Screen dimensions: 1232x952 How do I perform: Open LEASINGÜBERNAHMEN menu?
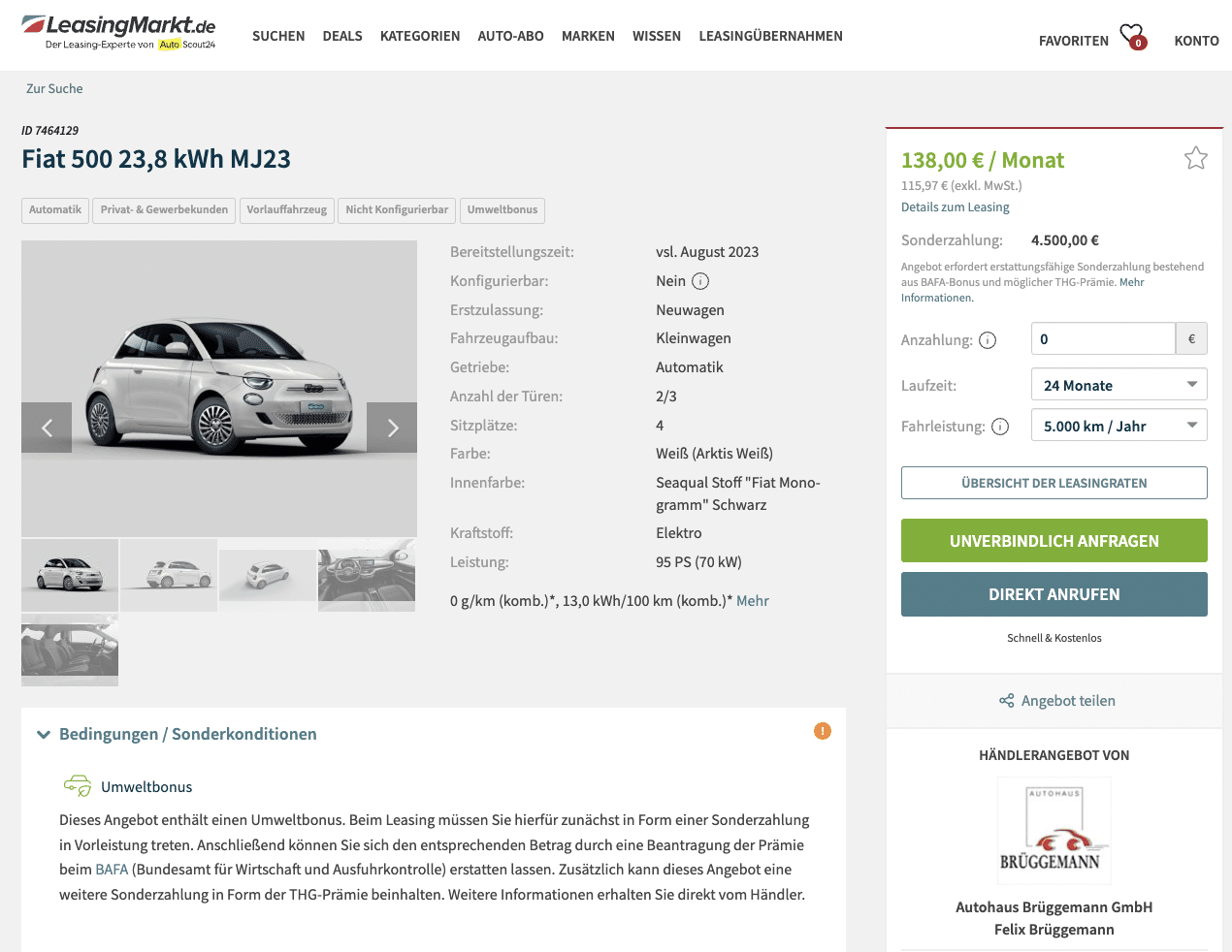[x=771, y=36]
